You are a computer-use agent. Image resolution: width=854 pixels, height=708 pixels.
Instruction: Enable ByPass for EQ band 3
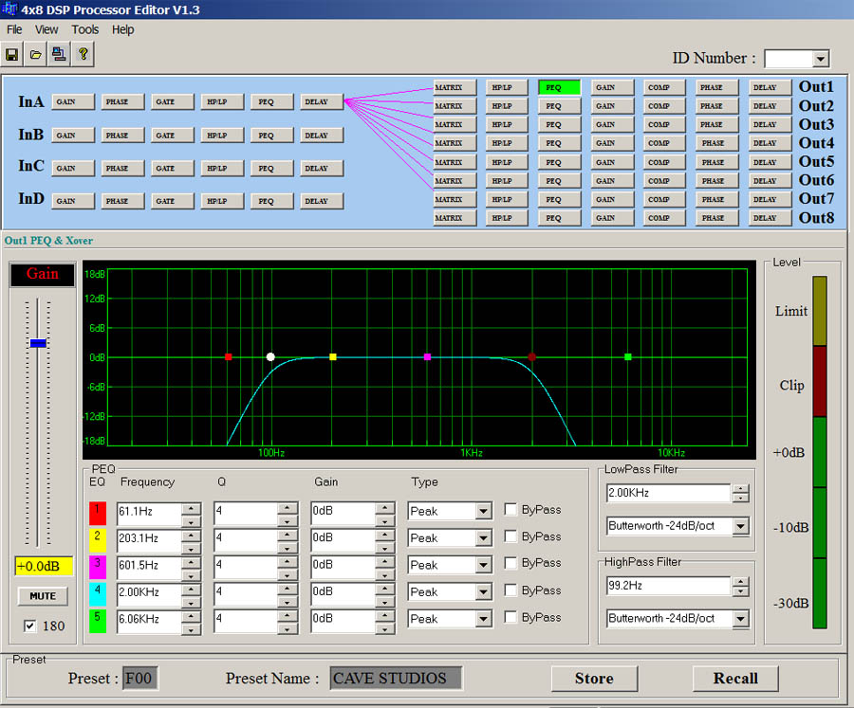pyautogui.click(x=511, y=564)
